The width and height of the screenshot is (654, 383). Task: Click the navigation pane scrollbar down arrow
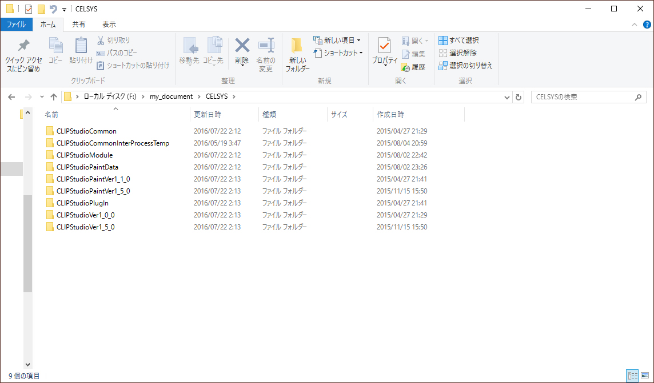[27, 365]
